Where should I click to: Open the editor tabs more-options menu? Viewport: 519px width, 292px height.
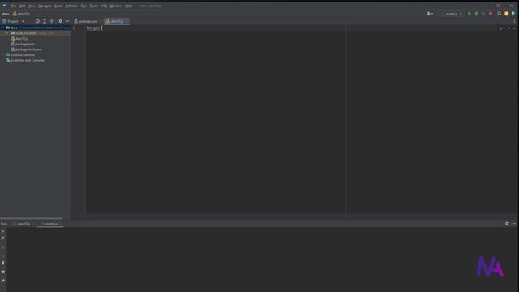(x=514, y=21)
